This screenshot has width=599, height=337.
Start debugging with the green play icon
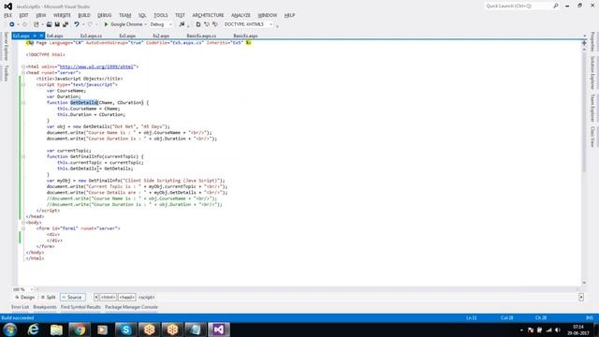[106, 24]
